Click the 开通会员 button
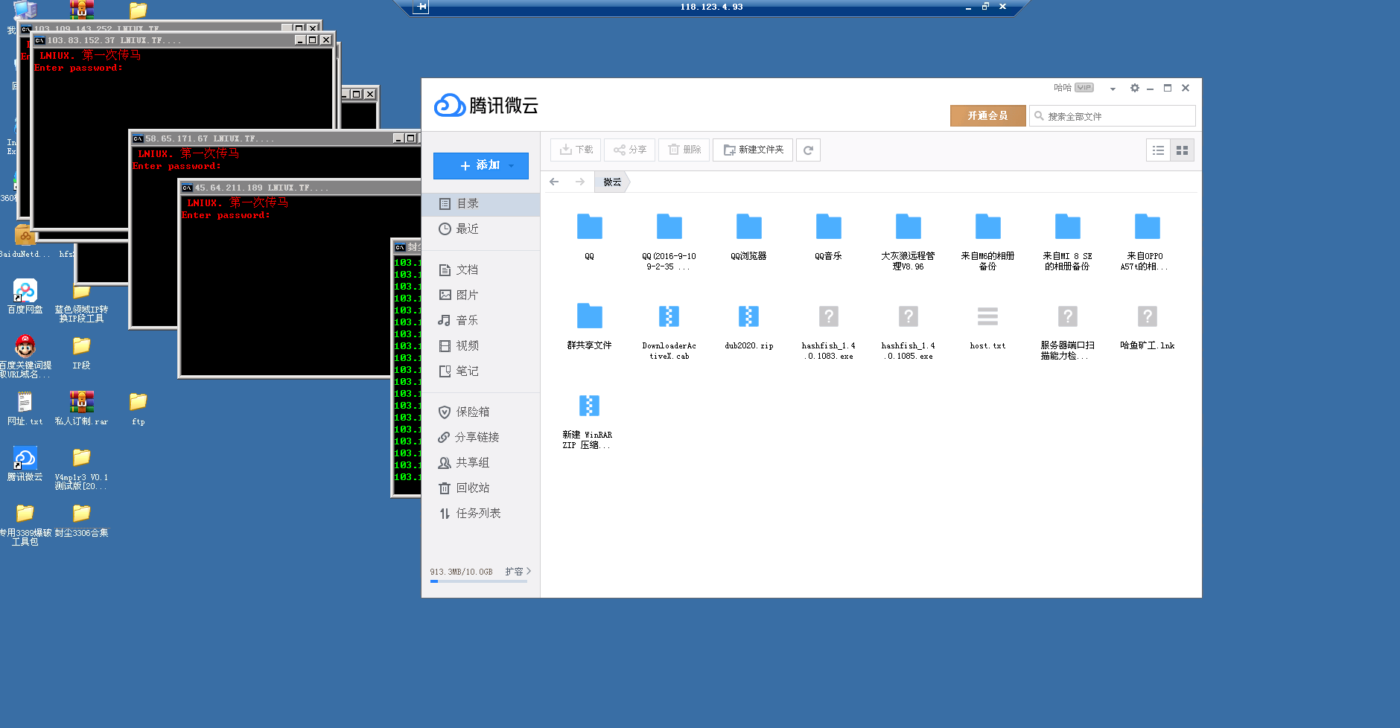 coord(987,115)
